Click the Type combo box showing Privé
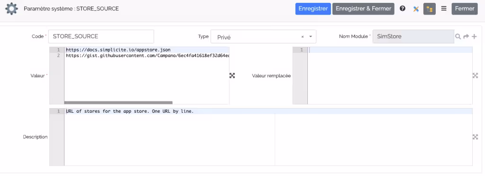This screenshot has height=176, width=485. (x=263, y=37)
